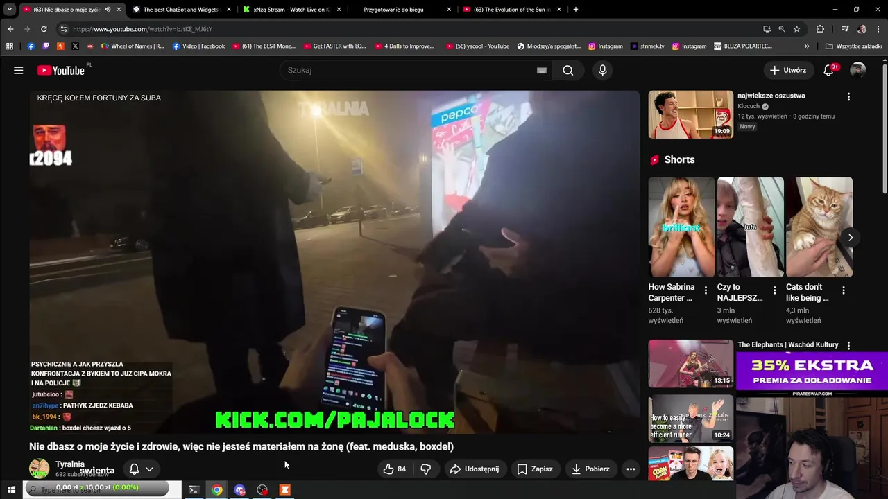This screenshot has width=888, height=499.
Task: Open a new browser tab
Action: point(575,10)
